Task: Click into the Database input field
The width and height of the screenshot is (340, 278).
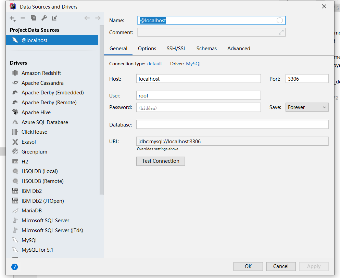Action: pyautogui.click(x=232, y=124)
